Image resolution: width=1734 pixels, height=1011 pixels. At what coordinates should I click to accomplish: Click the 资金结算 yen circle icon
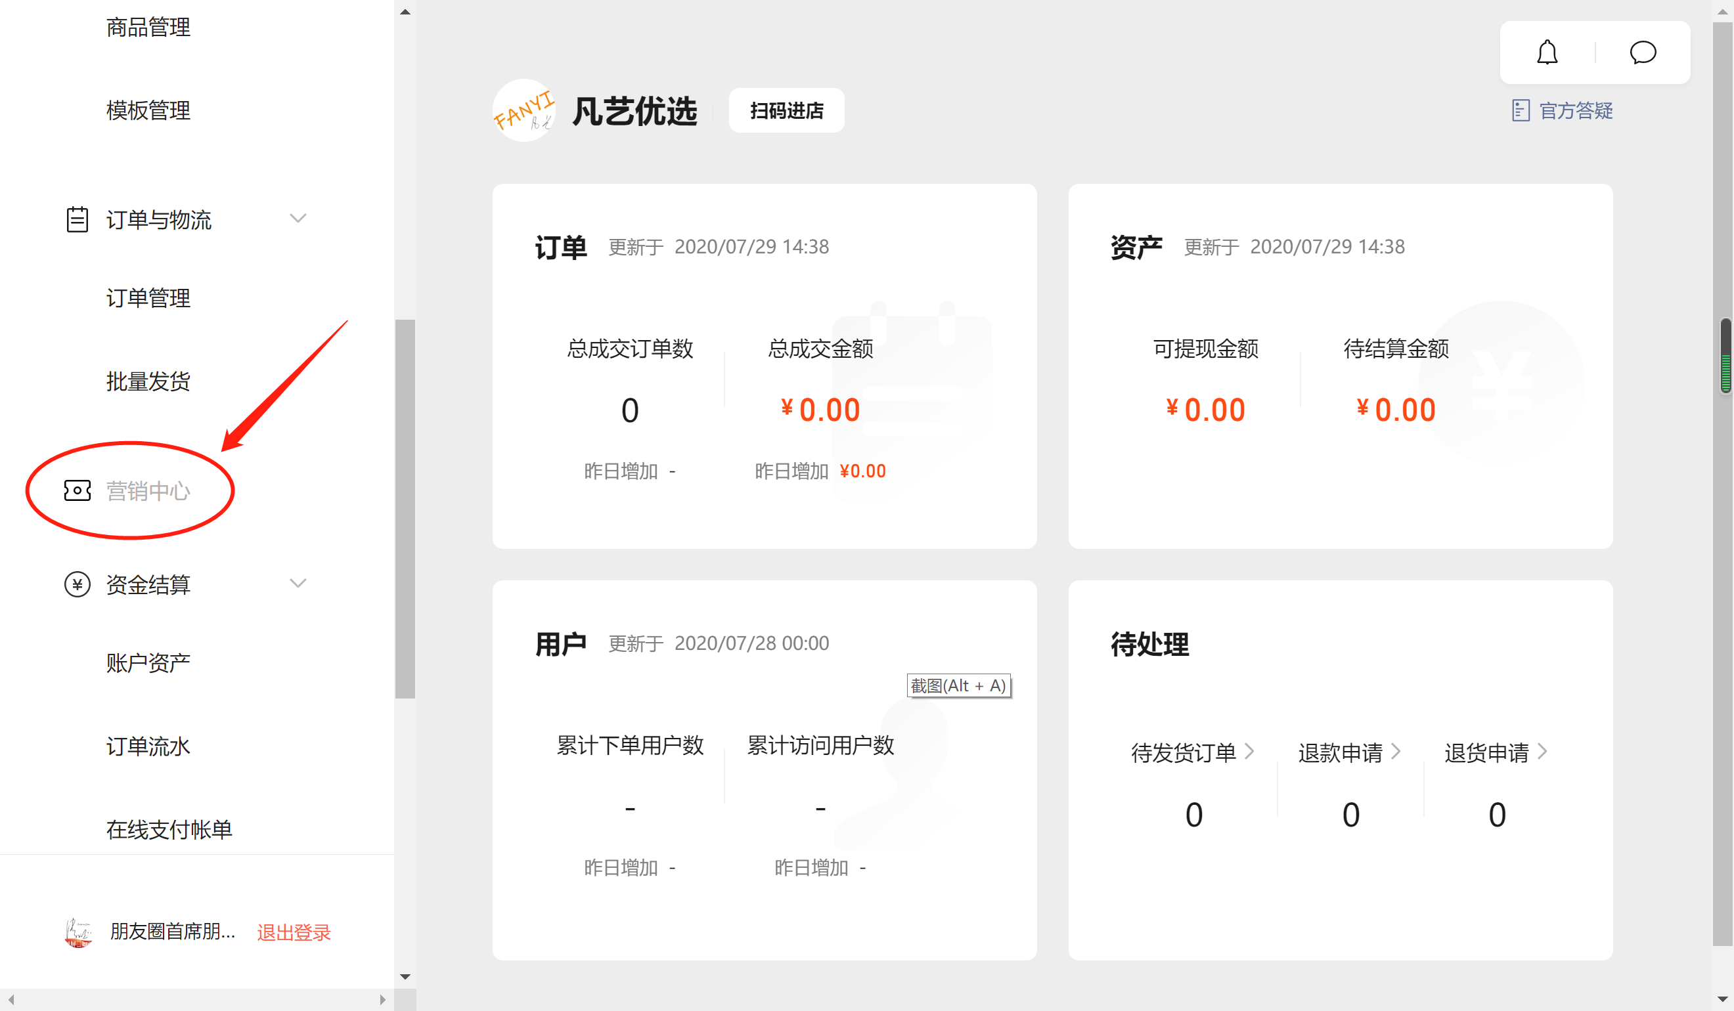click(x=77, y=584)
